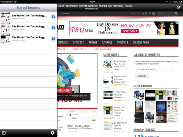Viewport: 183px width, 137px height.
Task: Open details arrow for first saved image
Action: 53,17
